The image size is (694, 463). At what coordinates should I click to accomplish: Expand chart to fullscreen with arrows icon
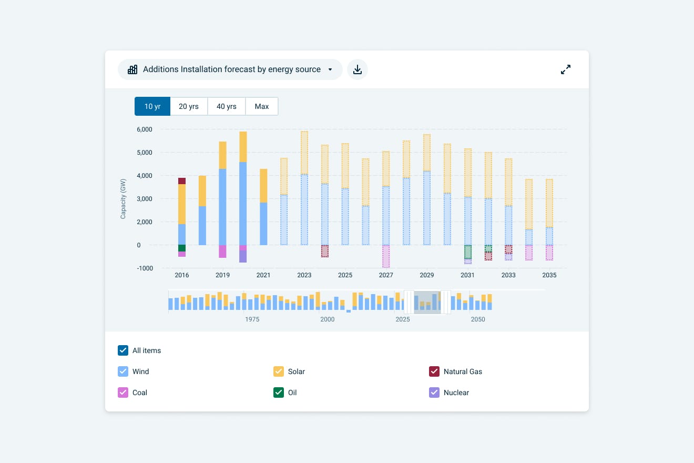coord(566,69)
